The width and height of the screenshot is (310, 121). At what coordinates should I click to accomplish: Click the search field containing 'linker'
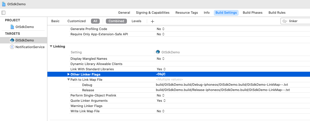[x=298, y=21]
